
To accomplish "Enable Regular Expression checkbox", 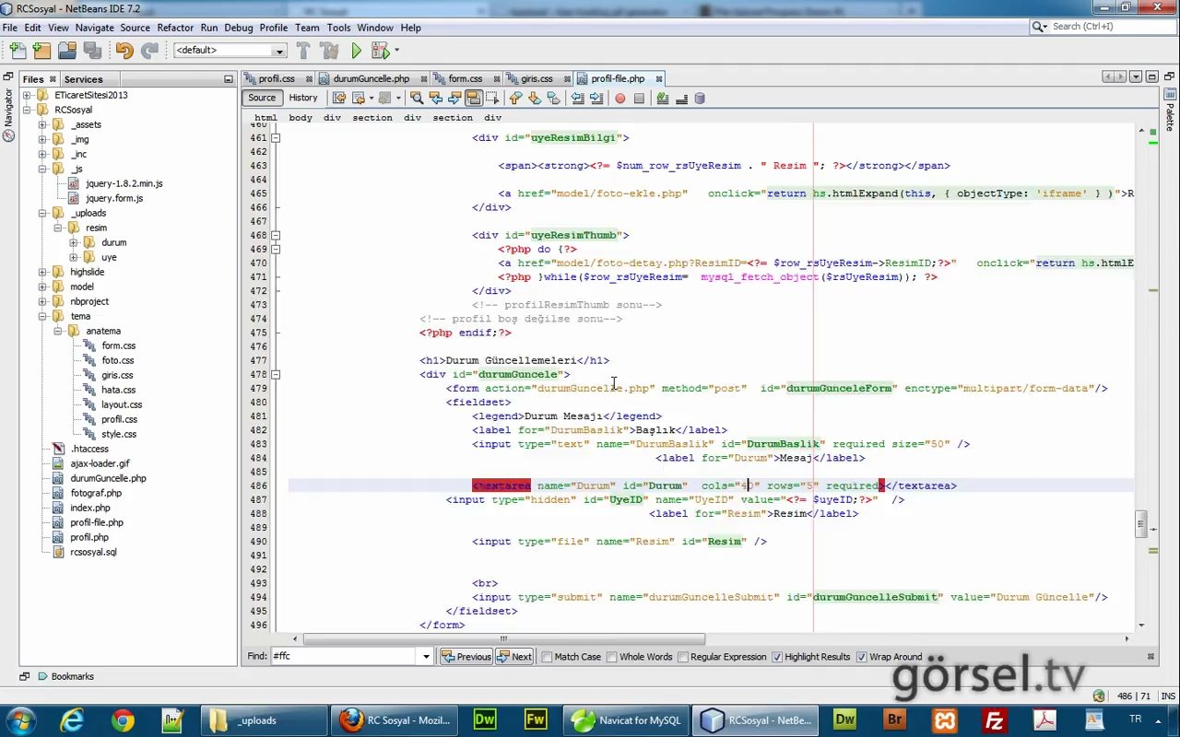I will [x=683, y=657].
